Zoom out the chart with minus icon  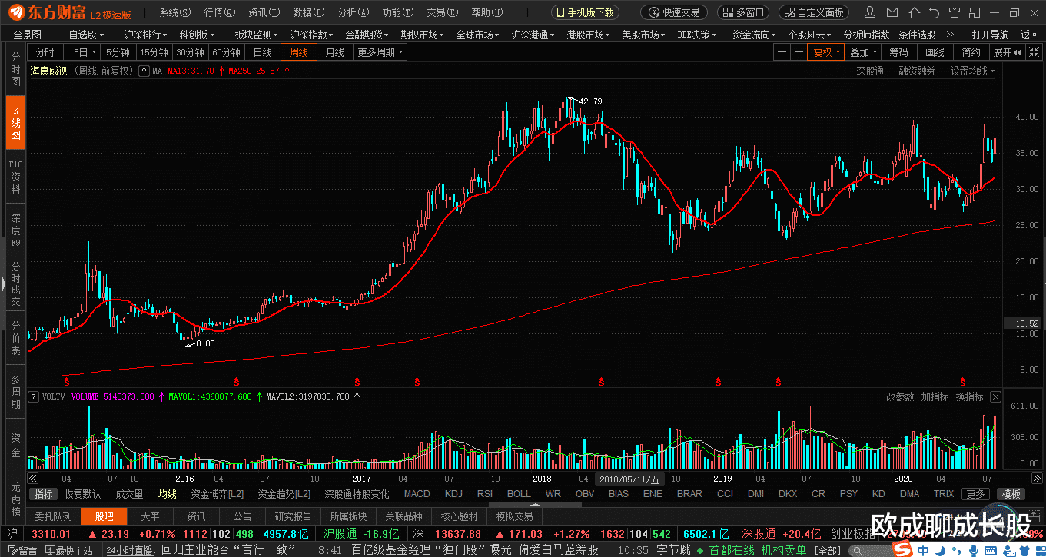[x=799, y=52]
